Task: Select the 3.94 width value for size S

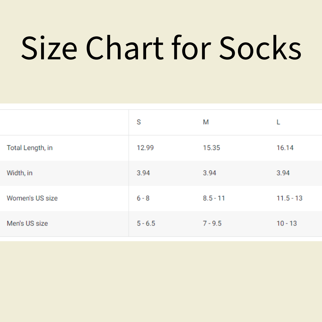Action: tap(143, 173)
